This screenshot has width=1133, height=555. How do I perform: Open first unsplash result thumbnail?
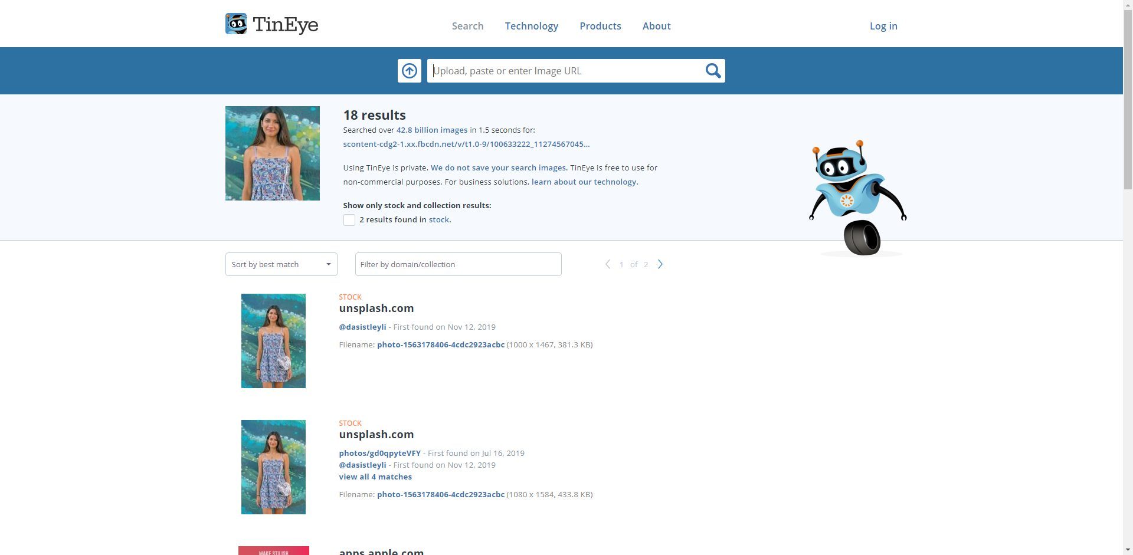click(x=273, y=341)
